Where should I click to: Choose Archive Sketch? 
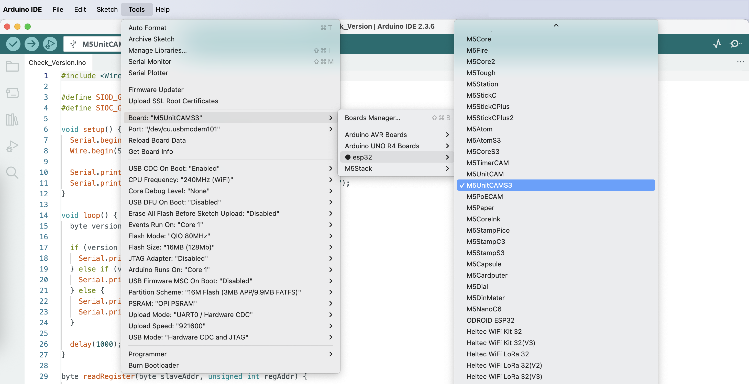pyautogui.click(x=230, y=39)
